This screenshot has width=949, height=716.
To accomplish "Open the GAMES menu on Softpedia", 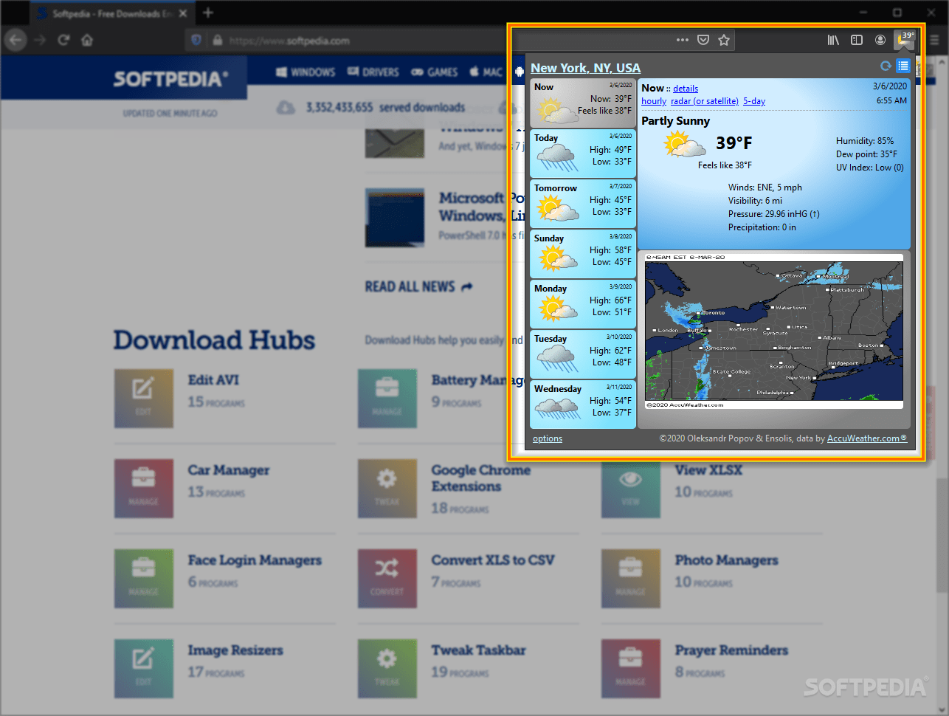I will pos(435,72).
